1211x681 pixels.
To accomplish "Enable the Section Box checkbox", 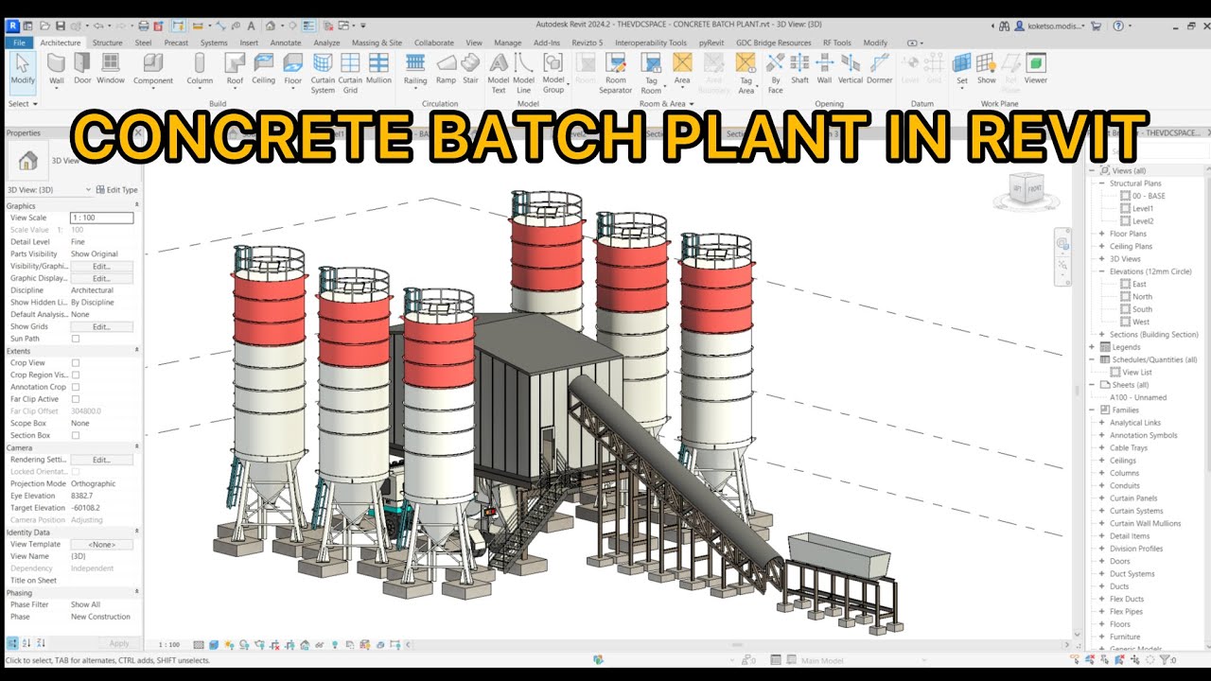I will click(76, 435).
